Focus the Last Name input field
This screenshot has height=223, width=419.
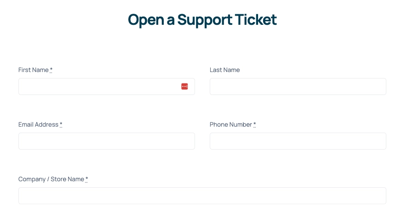point(298,86)
